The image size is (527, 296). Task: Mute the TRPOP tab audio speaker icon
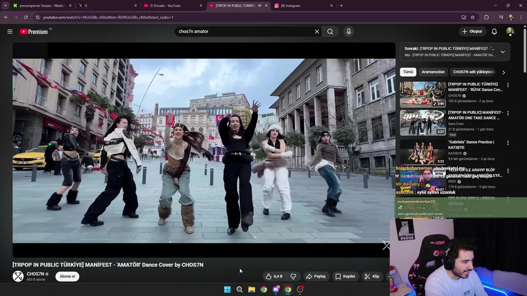tap(259, 6)
